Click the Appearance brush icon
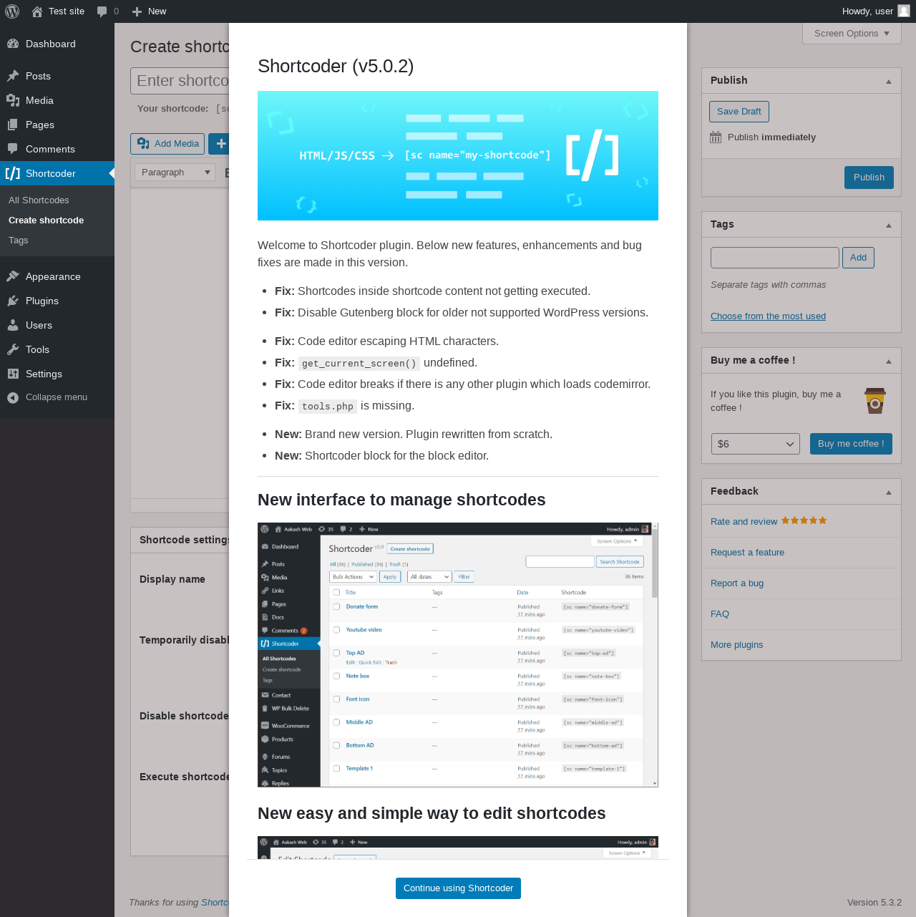This screenshot has width=916, height=917. [13, 276]
